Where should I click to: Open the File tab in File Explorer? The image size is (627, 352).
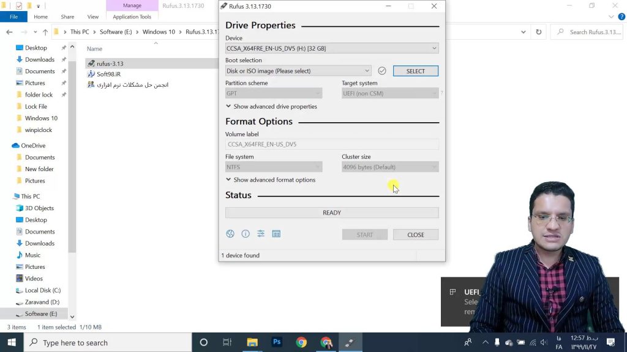pyautogui.click(x=13, y=16)
